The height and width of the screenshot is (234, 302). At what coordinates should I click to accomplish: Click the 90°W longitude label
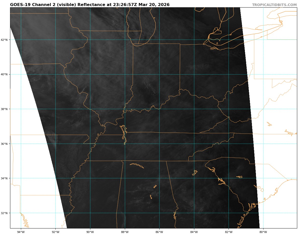pyautogui.click(x=90, y=232)
